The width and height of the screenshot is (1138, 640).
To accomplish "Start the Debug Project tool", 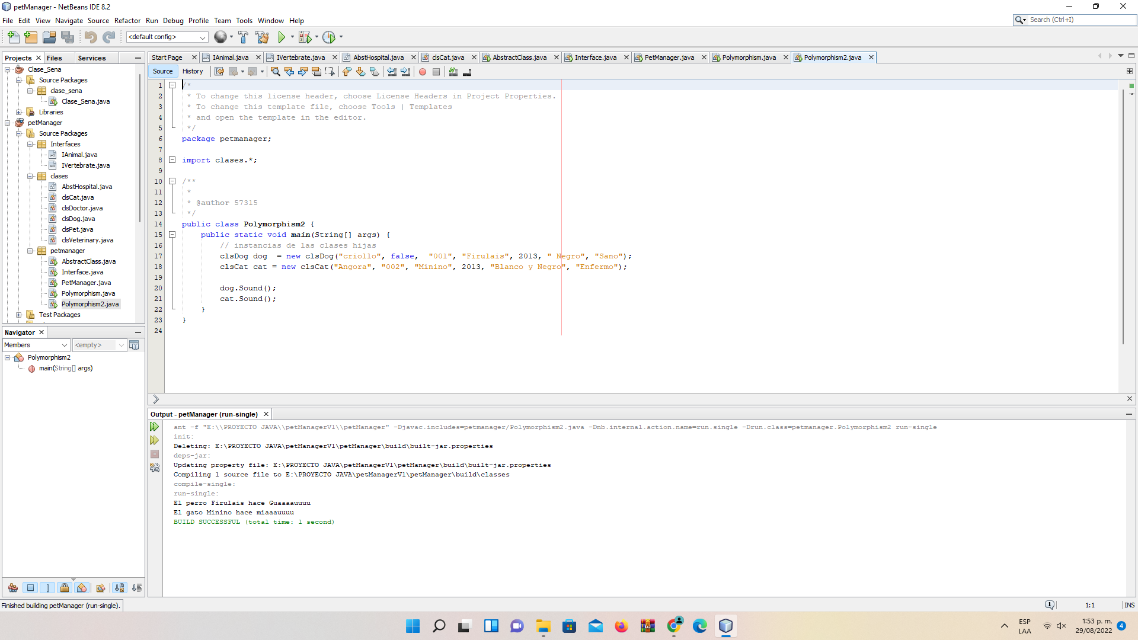I will (305, 37).
